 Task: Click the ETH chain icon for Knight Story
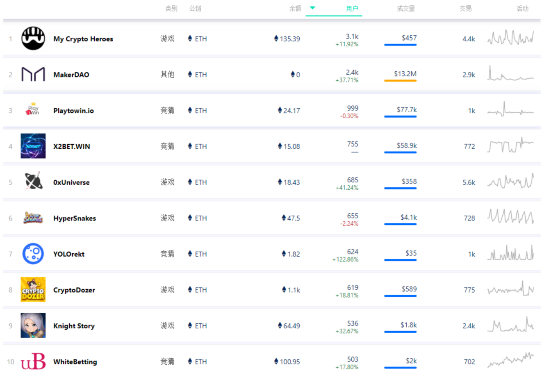coord(190,325)
